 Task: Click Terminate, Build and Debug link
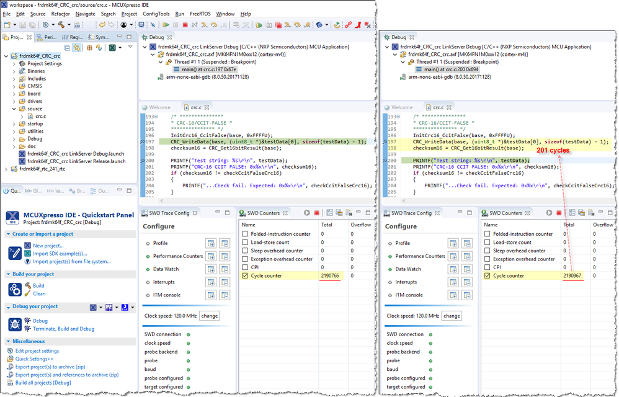(63, 329)
